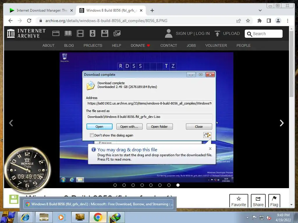298x223 pixels.
Task: Open Internet Explorer from the taskbar
Action: 25,217
